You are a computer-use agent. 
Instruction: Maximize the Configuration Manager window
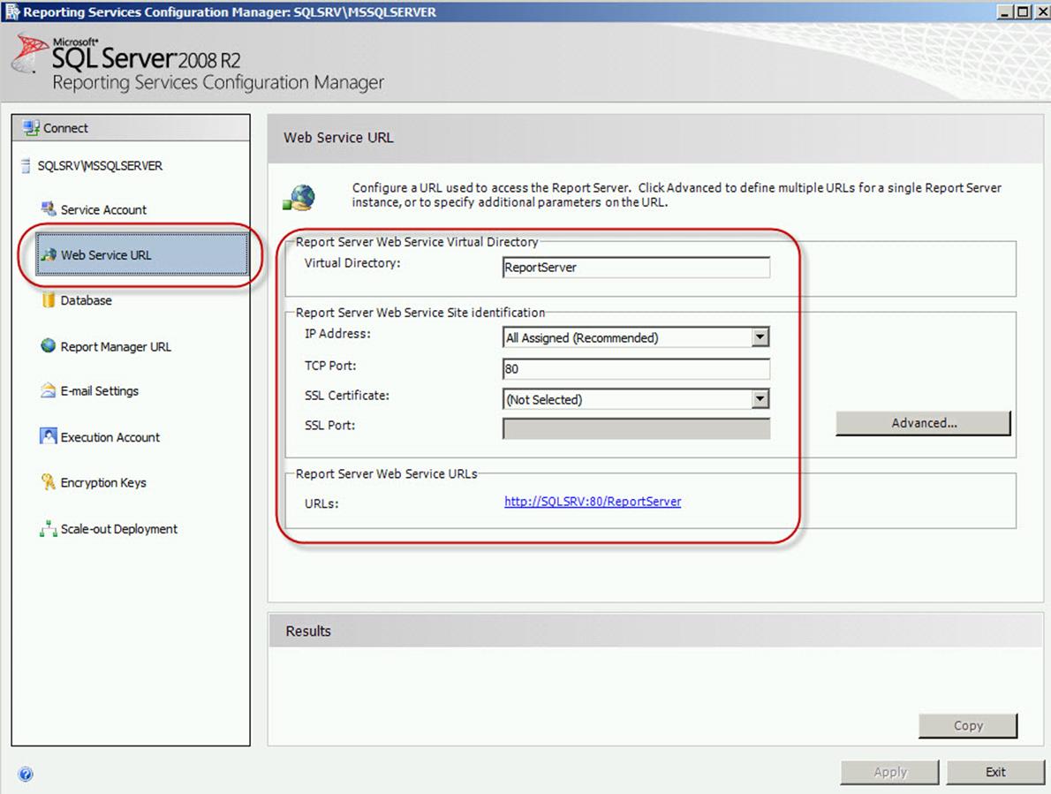coord(1022,11)
